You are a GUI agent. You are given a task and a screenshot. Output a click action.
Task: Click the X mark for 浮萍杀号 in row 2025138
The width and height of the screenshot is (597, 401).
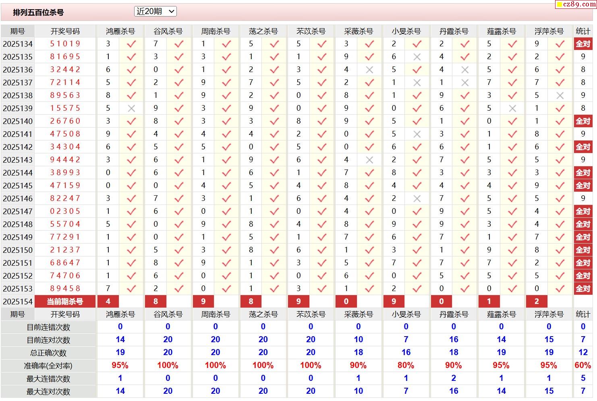pos(560,95)
